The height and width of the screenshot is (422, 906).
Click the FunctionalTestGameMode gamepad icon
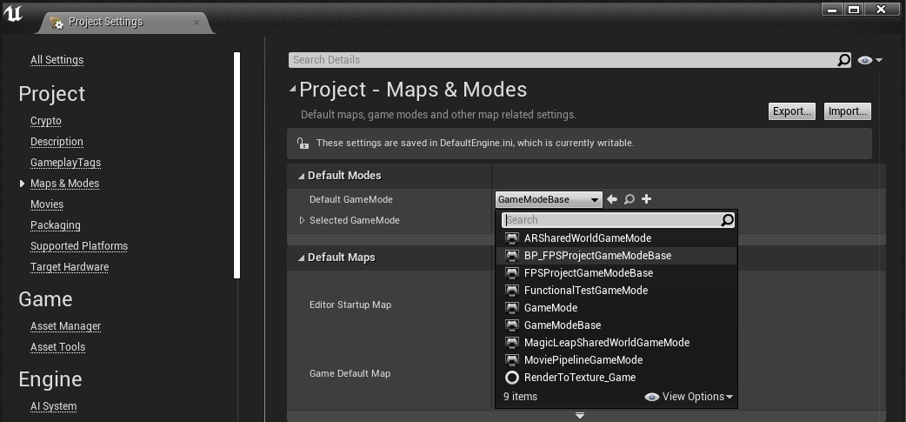[512, 291]
